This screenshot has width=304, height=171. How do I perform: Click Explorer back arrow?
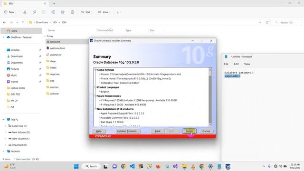tap(4, 22)
